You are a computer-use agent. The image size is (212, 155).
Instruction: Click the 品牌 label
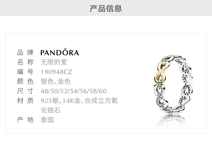pos(25,53)
